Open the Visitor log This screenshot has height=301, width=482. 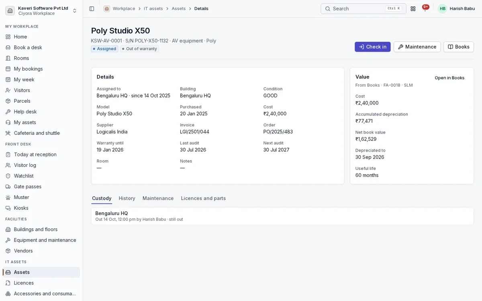41,165
